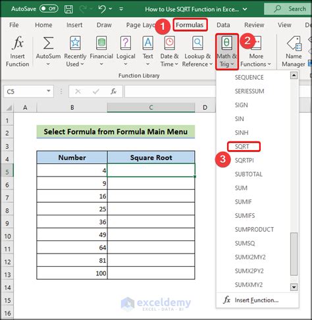Image resolution: width=312 pixels, height=320 pixels.
Task: Click the Select All corner triangle
Action: coord(9,107)
